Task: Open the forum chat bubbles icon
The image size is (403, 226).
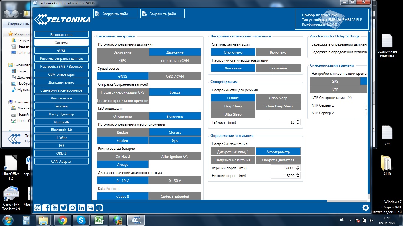Action: point(90,208)
